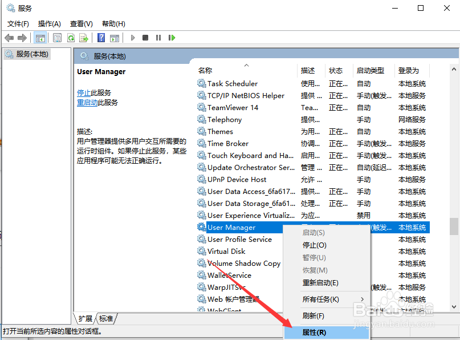Image resolution: width=460 pixels, height=340 pixels.
Task: Click the Stop Service toolbar icon
Action: 144,38
